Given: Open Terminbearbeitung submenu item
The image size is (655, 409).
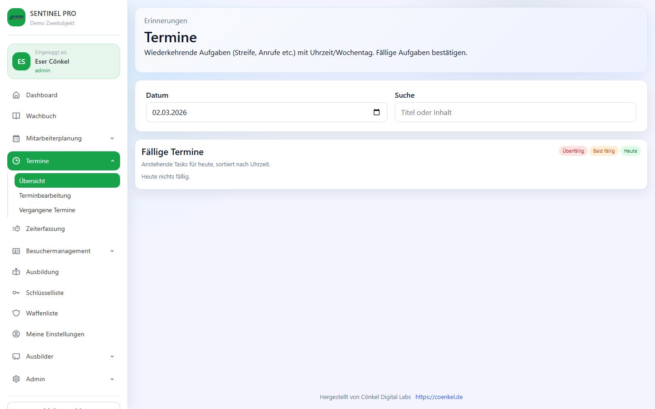Looking at the screenshot, I should (45, 195).
